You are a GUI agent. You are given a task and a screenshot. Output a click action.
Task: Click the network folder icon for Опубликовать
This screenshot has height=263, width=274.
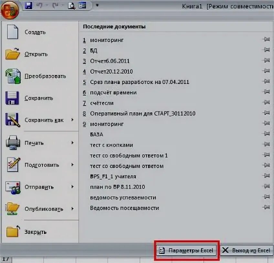click(12, 209)
